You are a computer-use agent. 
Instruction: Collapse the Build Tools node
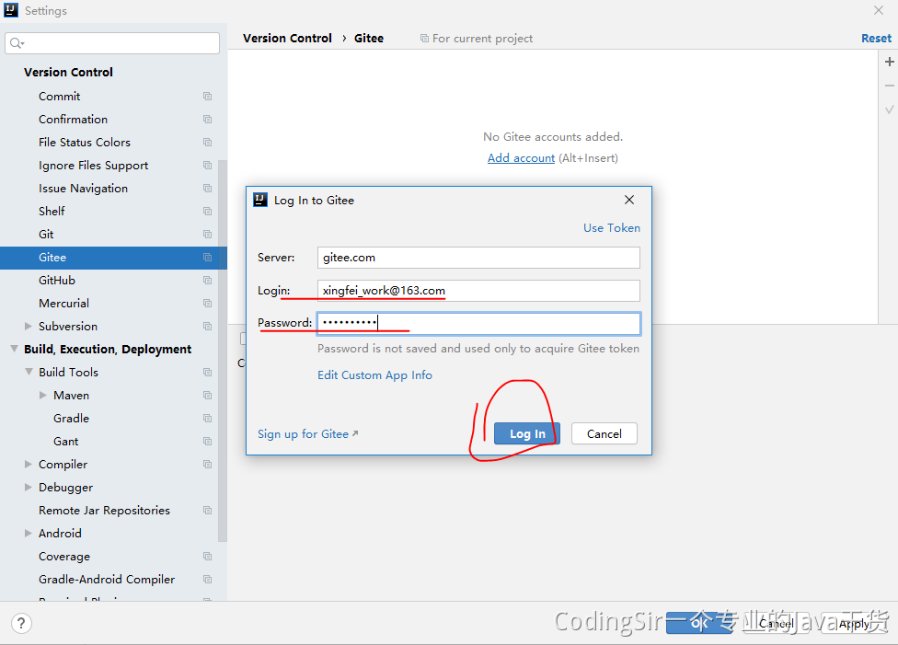[29, 372]
